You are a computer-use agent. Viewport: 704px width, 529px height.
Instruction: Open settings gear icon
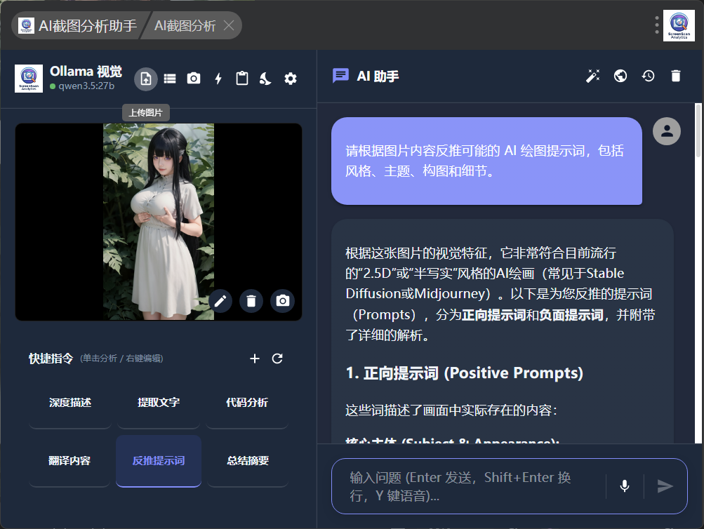click(x=291, y=79)
